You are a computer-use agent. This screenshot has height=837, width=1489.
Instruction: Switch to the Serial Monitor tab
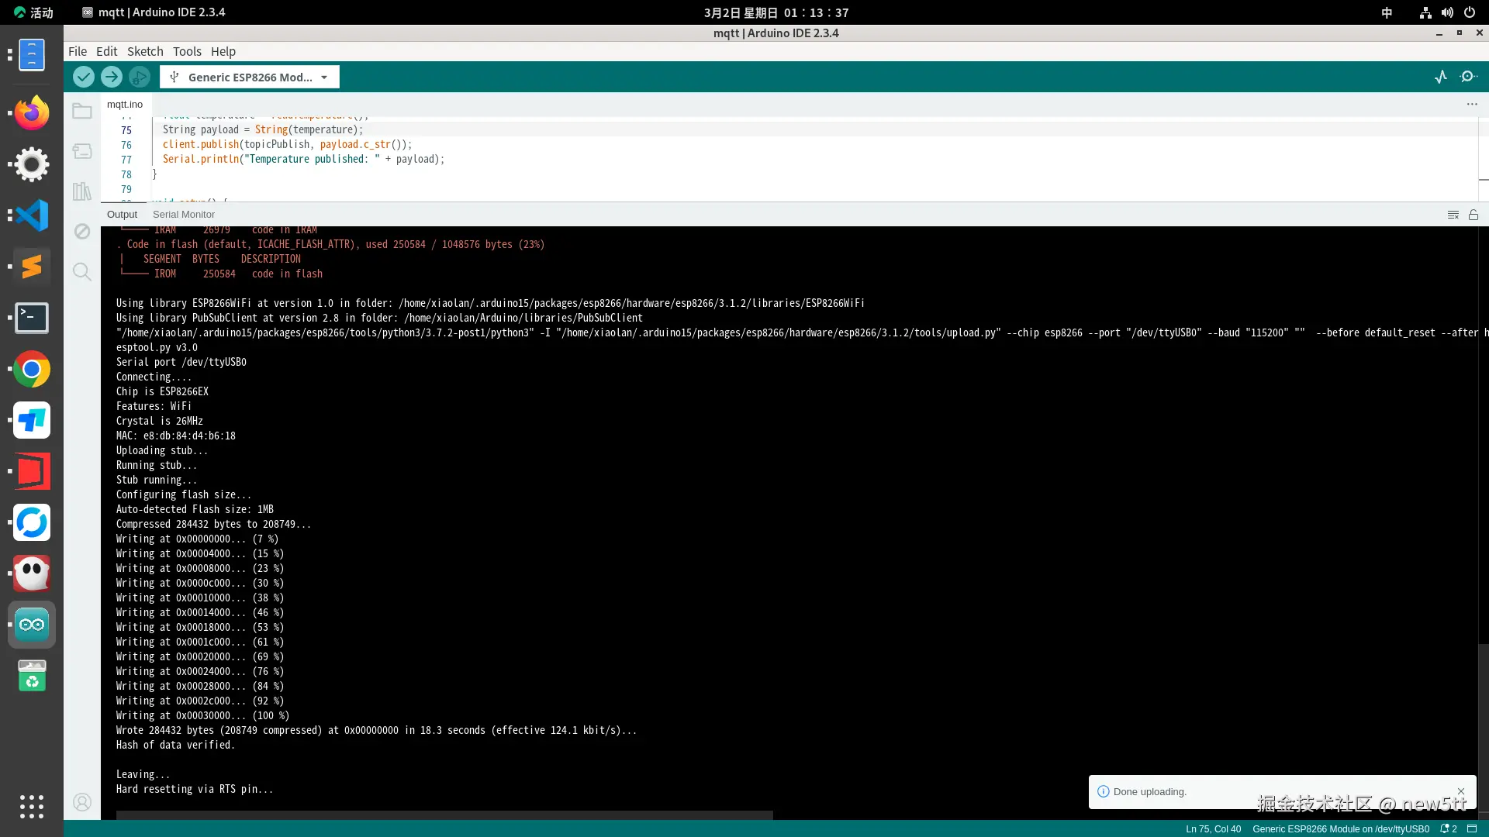[x=184, y=215]
